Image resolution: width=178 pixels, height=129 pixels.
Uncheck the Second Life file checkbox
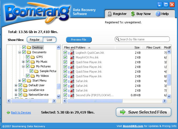(x=65, y=95)
